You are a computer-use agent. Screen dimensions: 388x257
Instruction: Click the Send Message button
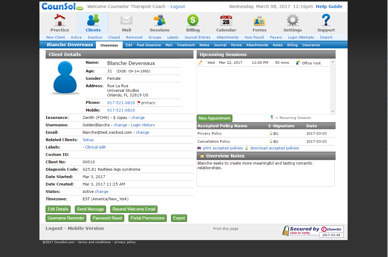click(90, 209)
